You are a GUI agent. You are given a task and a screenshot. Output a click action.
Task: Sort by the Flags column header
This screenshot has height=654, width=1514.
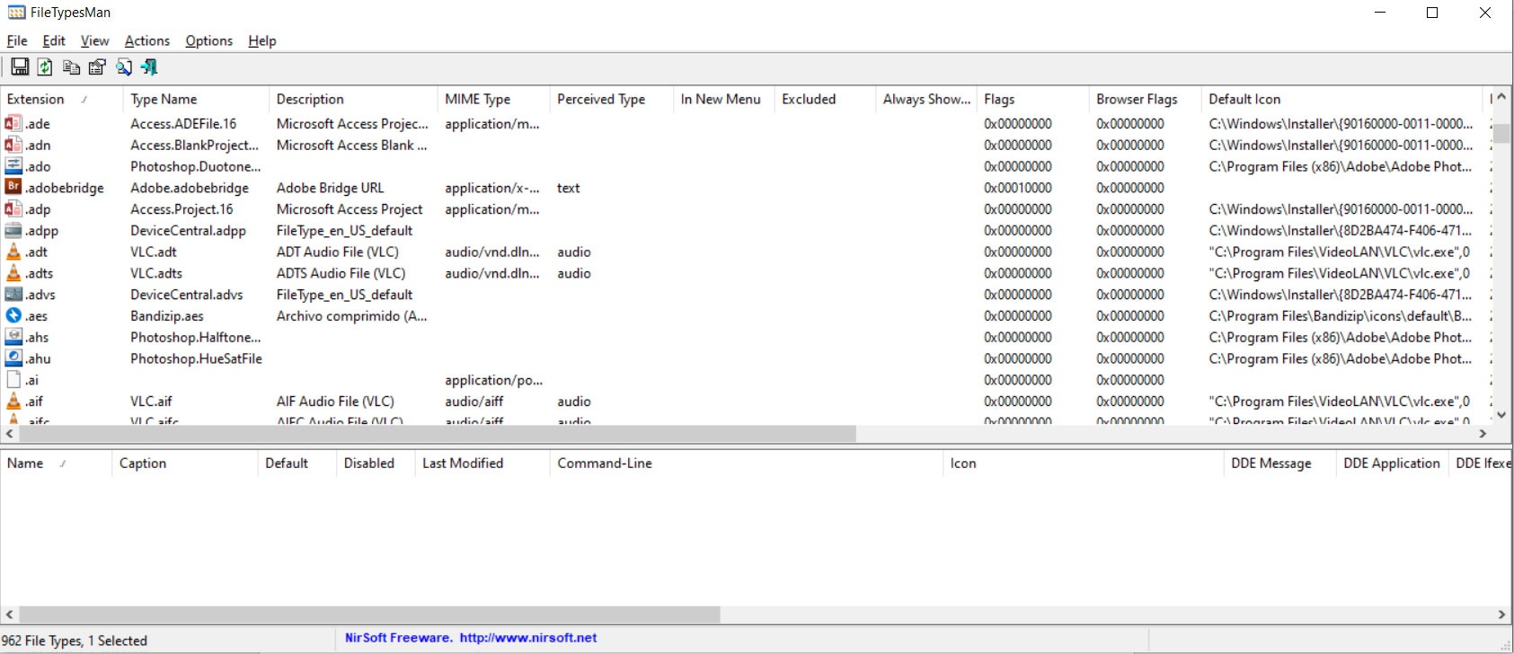pos(1032,99)
